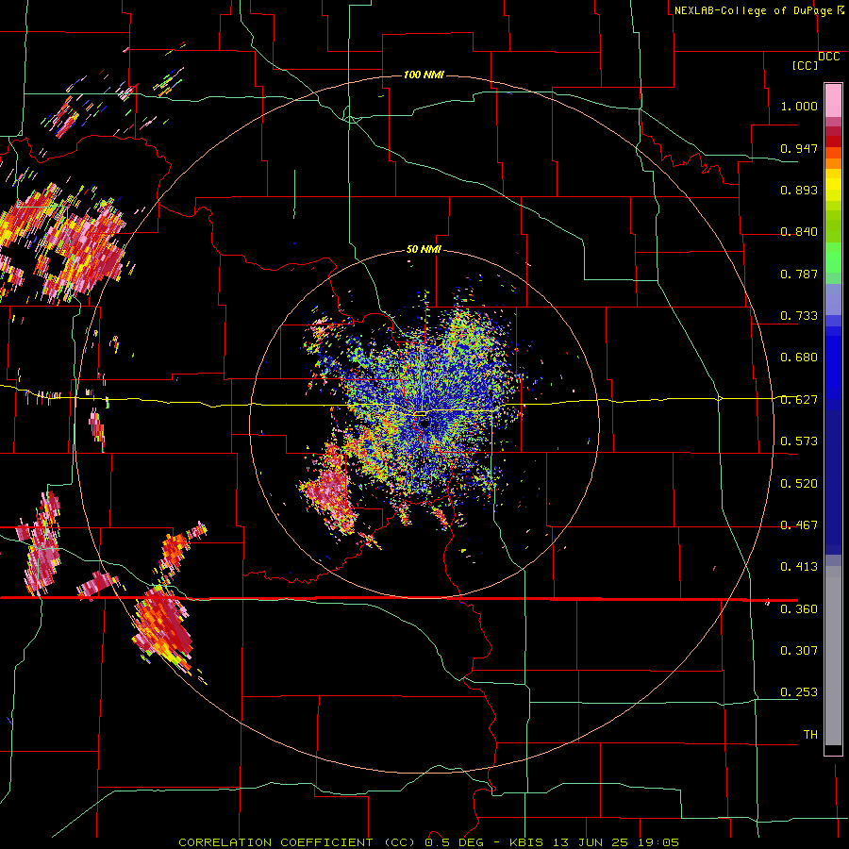849x849 pixels.
Task: Pick the lavender swatch beside 0.733
Action: [833, 299]
